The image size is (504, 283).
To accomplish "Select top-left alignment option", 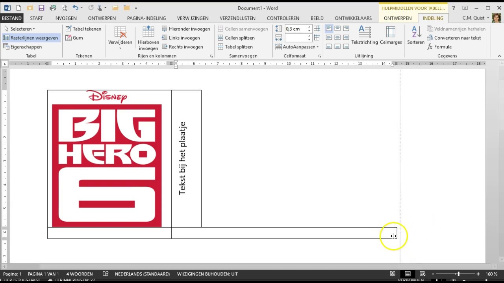I will (x=329, y=29).
